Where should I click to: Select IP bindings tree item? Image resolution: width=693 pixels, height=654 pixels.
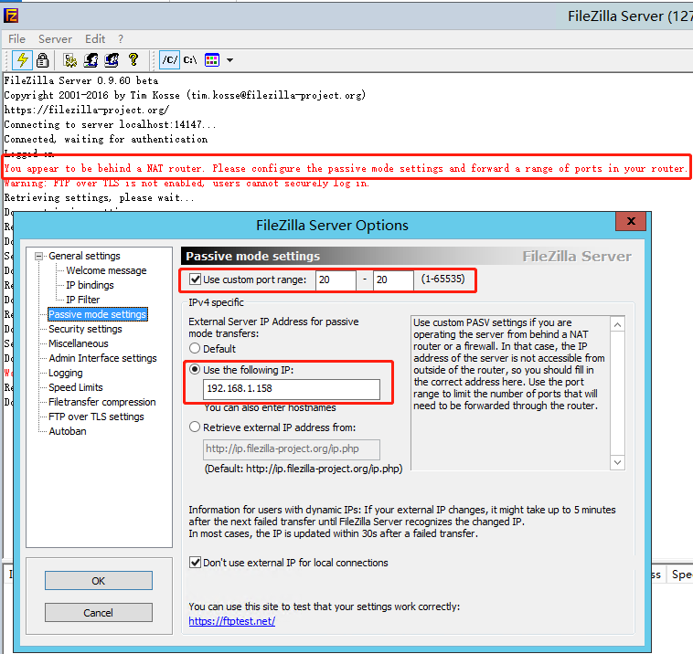90,285
